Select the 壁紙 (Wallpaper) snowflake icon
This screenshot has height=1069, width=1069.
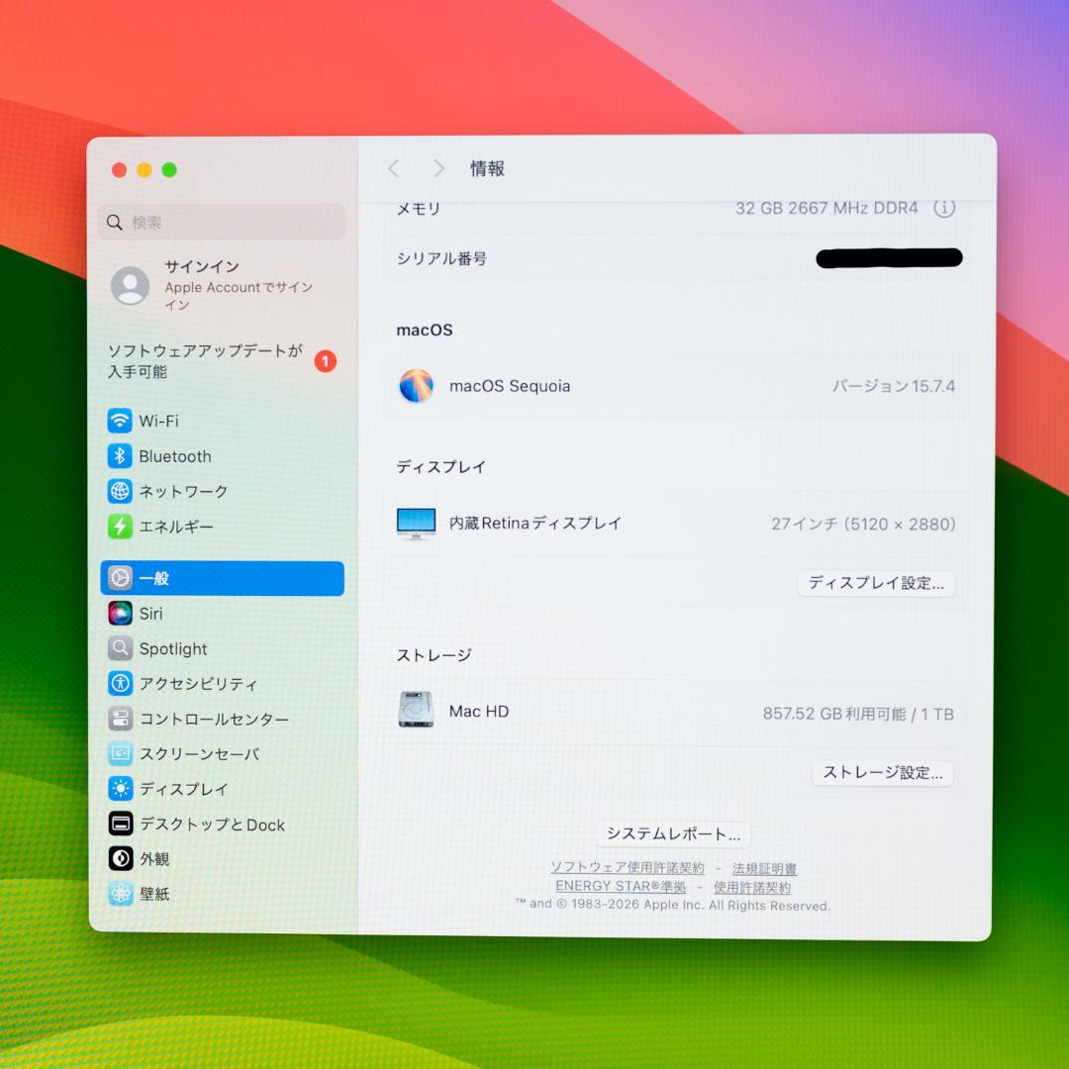coord(120,894)
